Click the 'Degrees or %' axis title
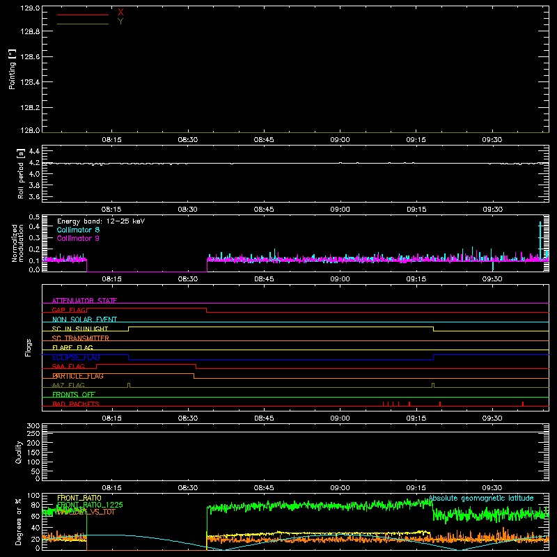The image size is (557, 557). [x=19, y=521]
